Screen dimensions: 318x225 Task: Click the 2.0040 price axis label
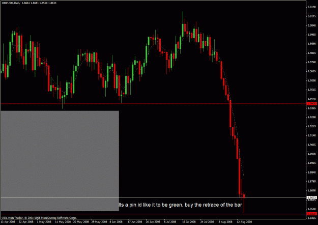click(x=311, y=25)
